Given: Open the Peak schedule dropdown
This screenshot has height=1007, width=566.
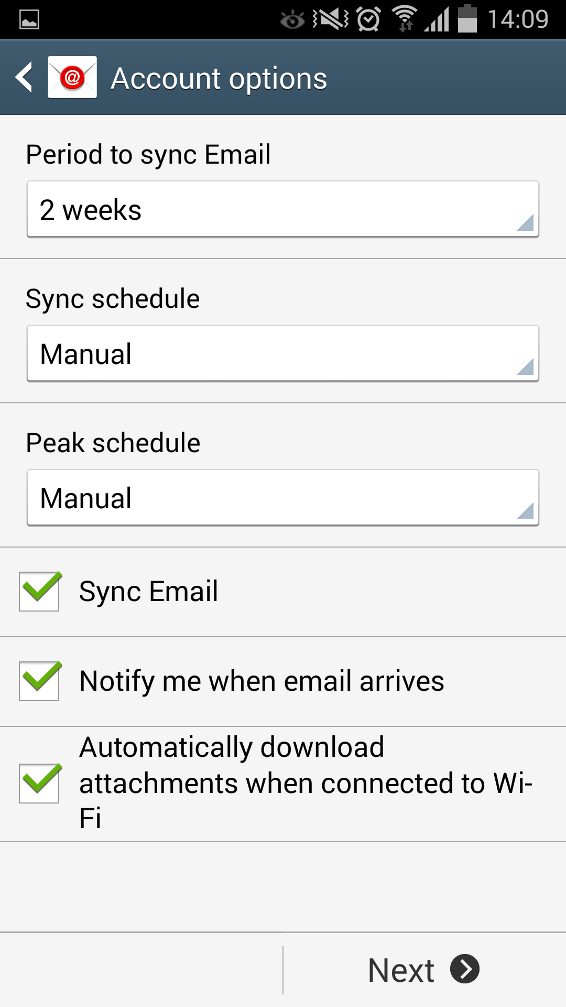Looking at the screenshot, I should (x=283, y=498).
